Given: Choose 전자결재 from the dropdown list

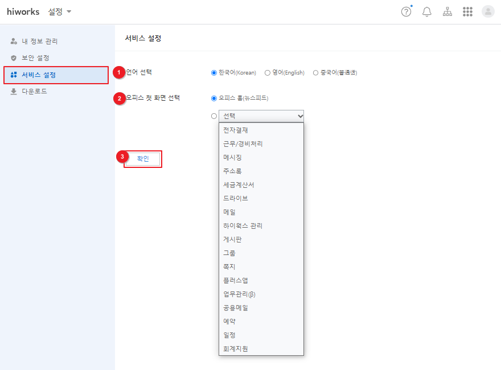Looking at the screenshot, I should click(x=261, y=130).
